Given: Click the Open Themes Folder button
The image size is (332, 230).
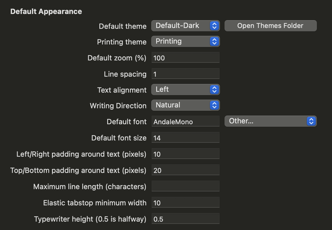Looking at the screenshot, I should [x=270, y=26].
